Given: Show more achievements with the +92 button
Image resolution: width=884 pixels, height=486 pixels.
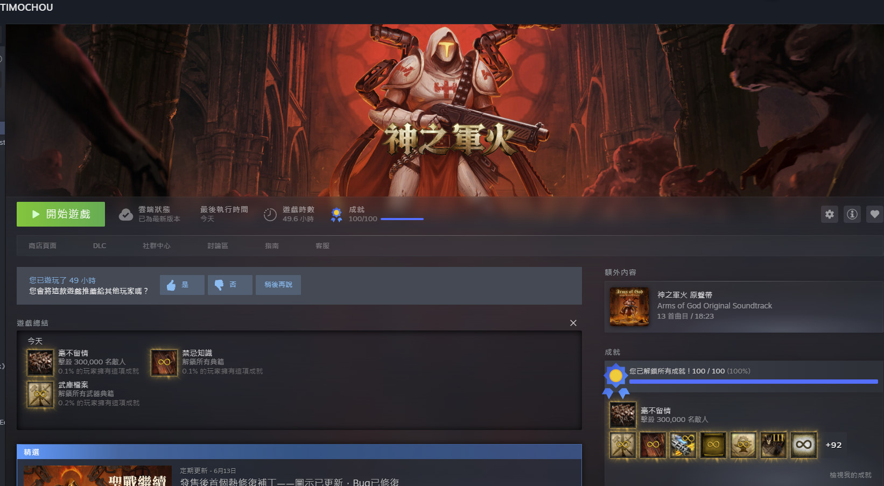Looking at the screenshot, I should (833, 445).
